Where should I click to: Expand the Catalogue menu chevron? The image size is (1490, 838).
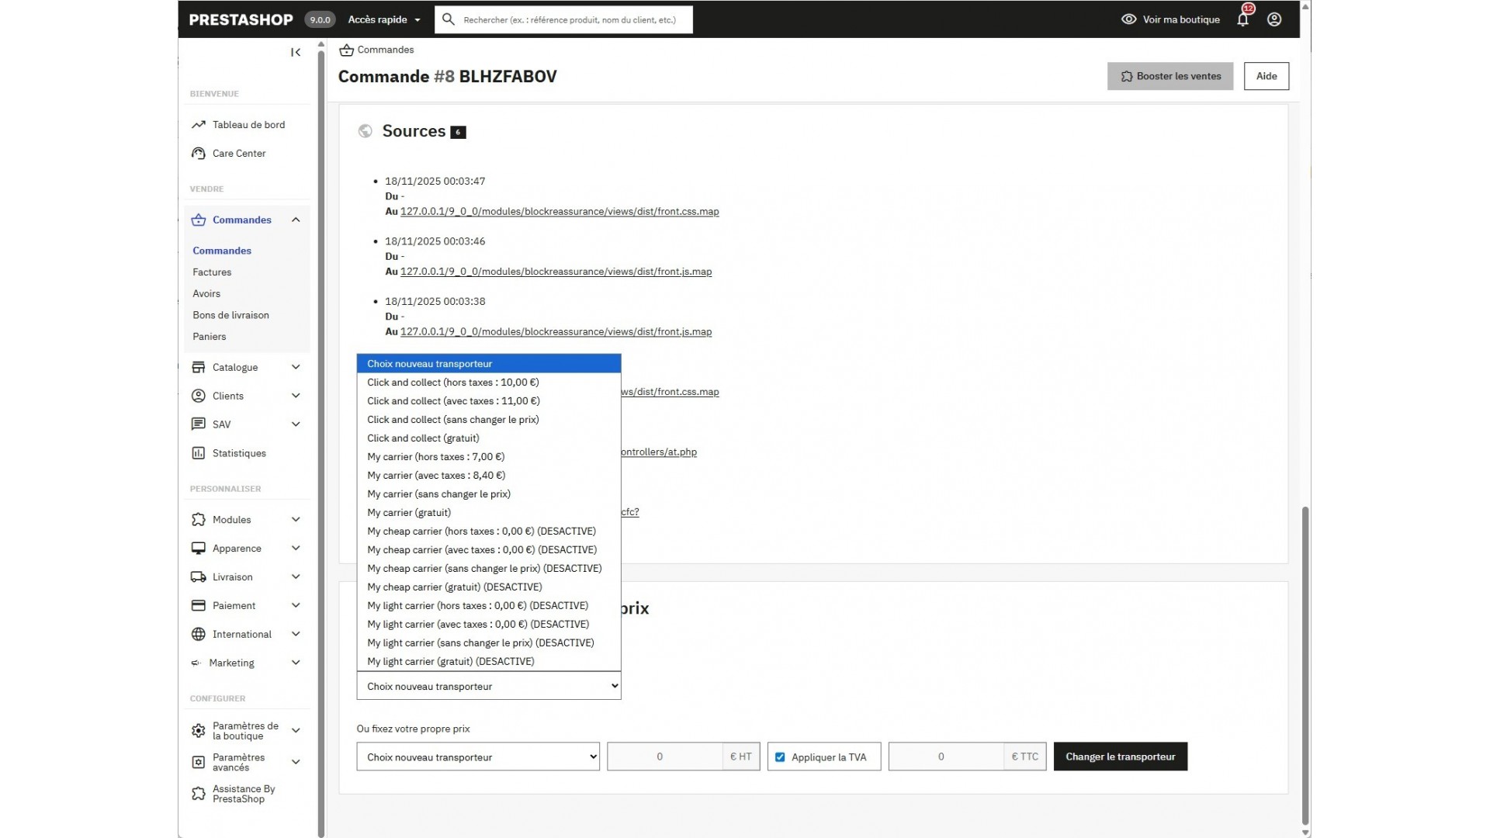[296, 367]
